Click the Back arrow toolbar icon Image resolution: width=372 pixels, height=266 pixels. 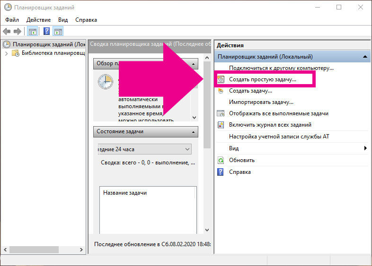(7, 31)
